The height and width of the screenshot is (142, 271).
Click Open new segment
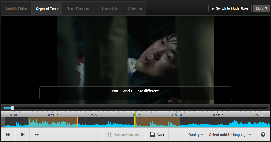pos(124,135)
